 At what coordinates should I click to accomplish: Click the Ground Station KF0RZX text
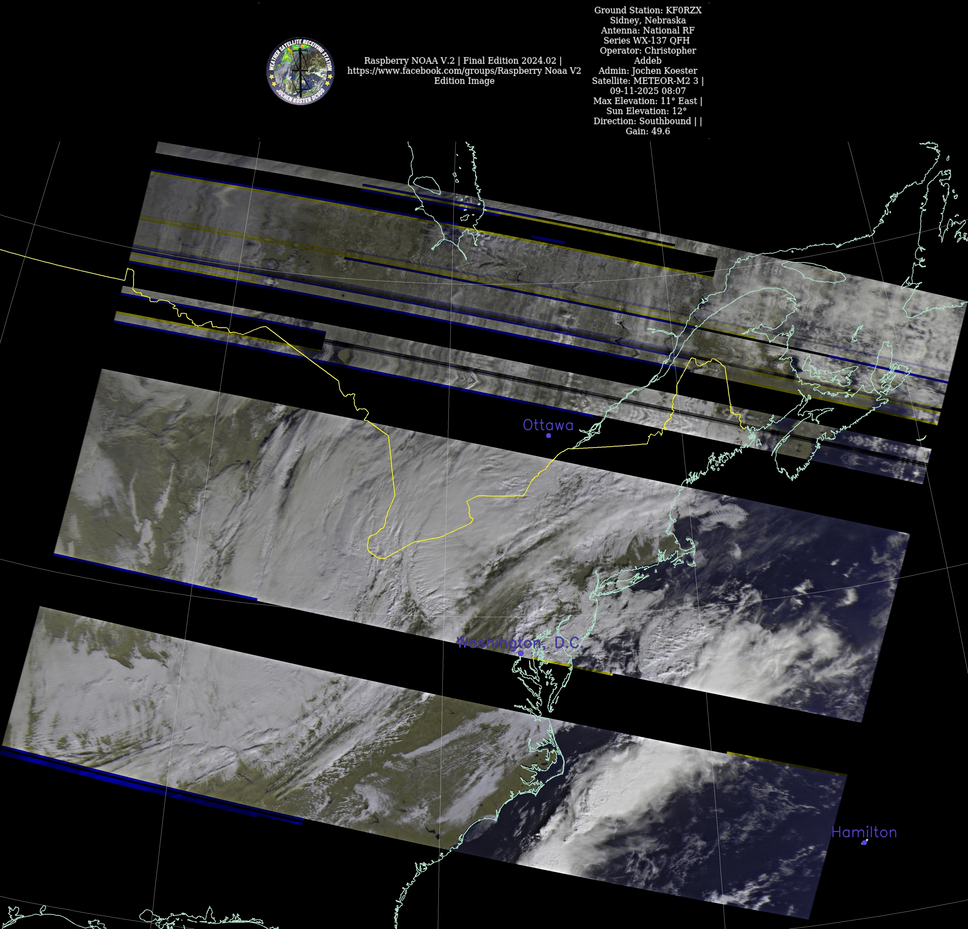(647, 10)
